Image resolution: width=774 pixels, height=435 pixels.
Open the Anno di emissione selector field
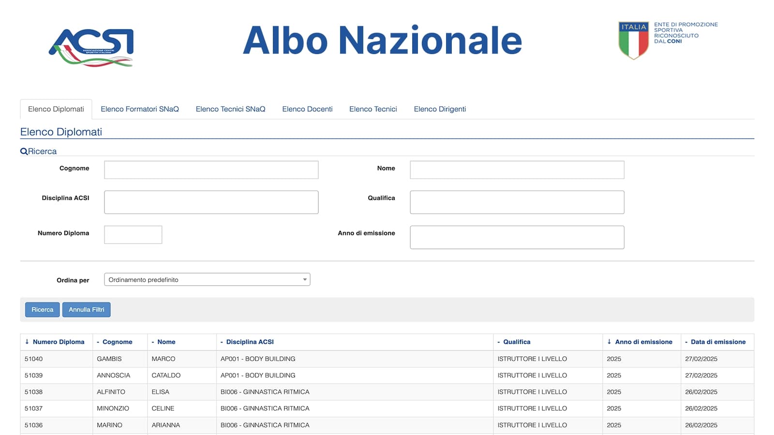[x=517, y=237]
